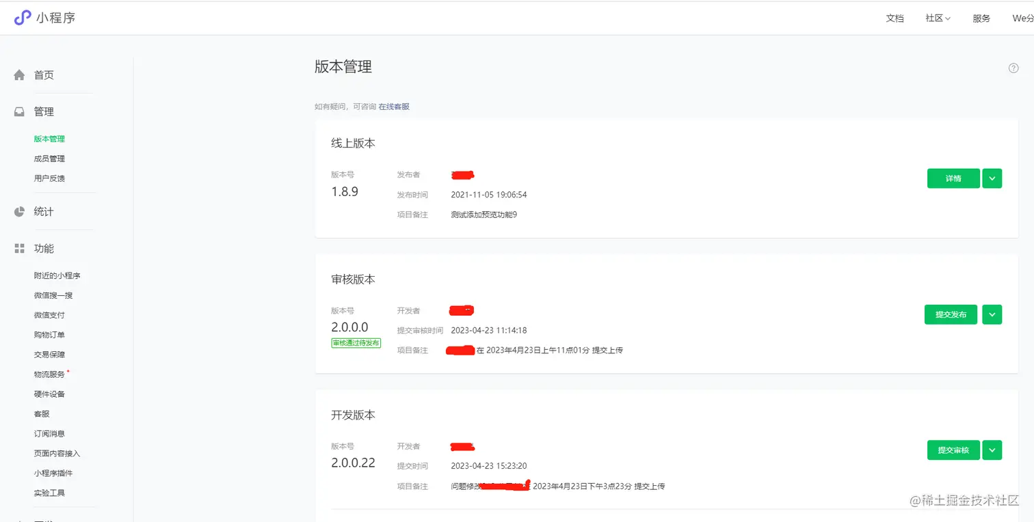
Task: Expand dropdown next to 详情 button
Action: point(992,178)
